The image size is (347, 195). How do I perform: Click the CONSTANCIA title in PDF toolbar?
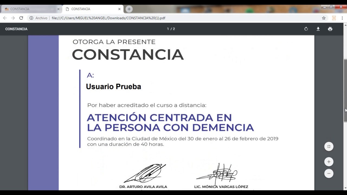(x=16, y=29)
